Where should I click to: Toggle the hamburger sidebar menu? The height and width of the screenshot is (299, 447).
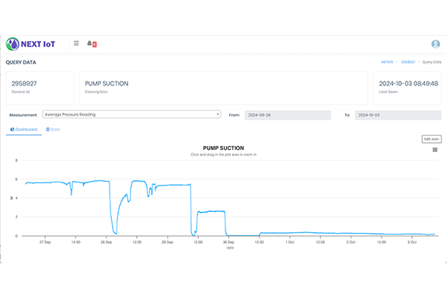[x=76, y=43]
